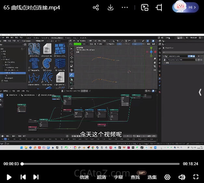The height and width of the screenshot is (183, 204).
Task: Open the three-dot more options menu
Action: [125, 7]
